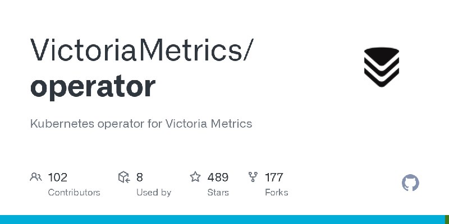Open the VictoriaMetrics/ owner name in title
Viewport: 449px width, 224px height.
pyautogui.click(x=142, y=49)
